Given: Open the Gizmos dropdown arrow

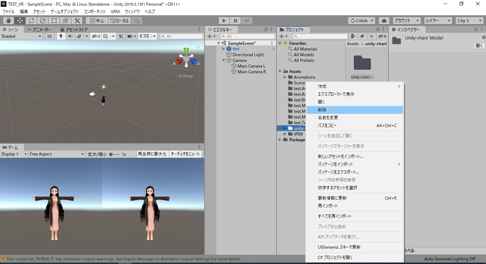Looking at the screenshot, I should coord(154,36).
